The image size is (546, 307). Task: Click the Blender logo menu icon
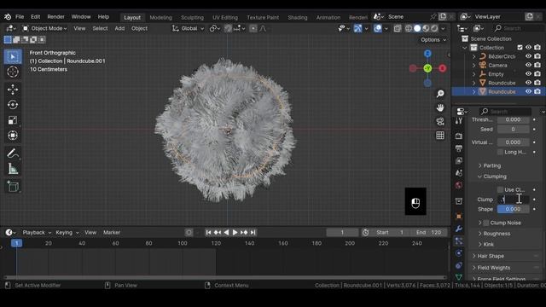pyautogui.click(x=8, y=17)
